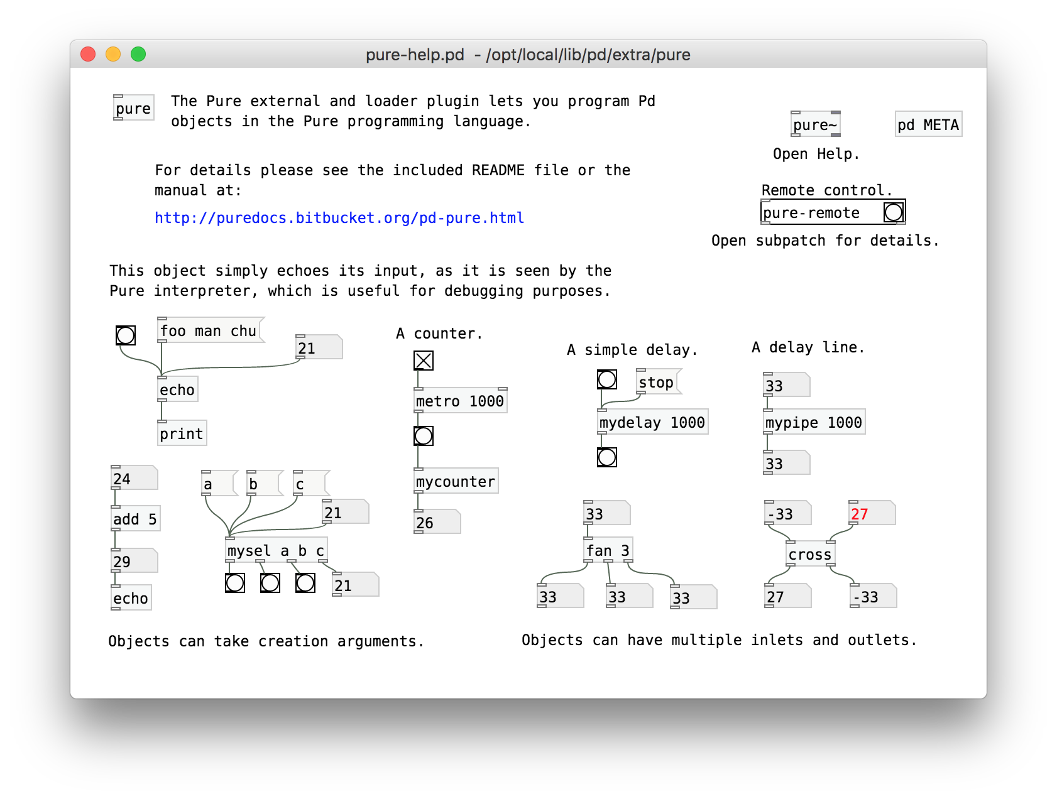Click the bang above mydelay 1000

pos(607,379)
